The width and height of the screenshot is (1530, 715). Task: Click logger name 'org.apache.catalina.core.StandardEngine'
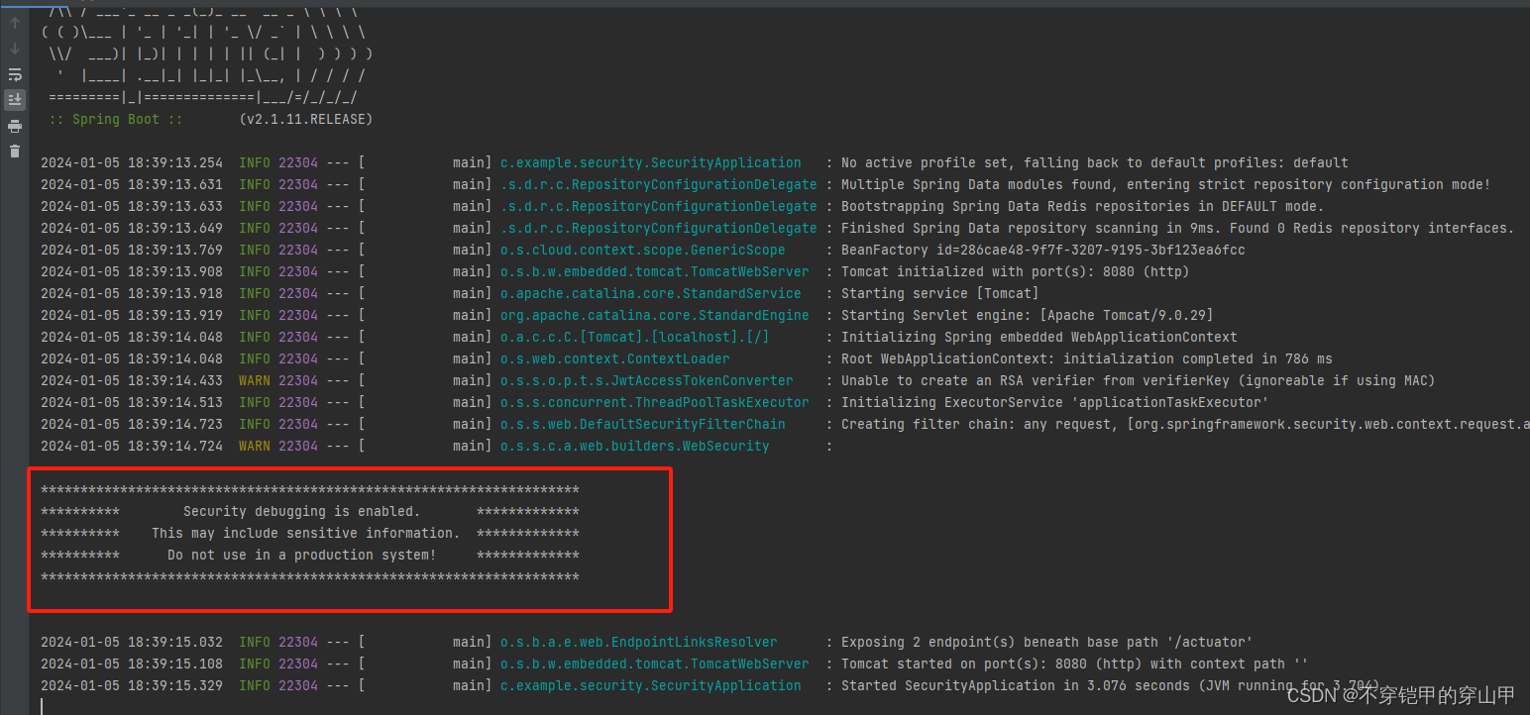[654, 315]
